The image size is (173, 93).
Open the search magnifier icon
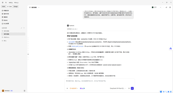[x=6, y=3]
